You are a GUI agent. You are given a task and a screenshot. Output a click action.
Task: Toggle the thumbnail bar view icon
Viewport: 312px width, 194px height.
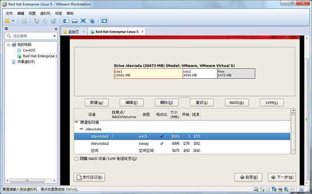tap(75, 21)
